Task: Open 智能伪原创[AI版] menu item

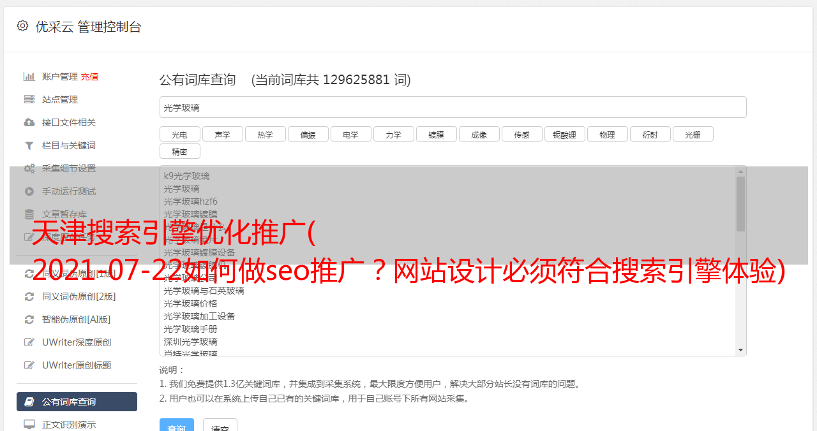Action: click(x=77, y=319)
